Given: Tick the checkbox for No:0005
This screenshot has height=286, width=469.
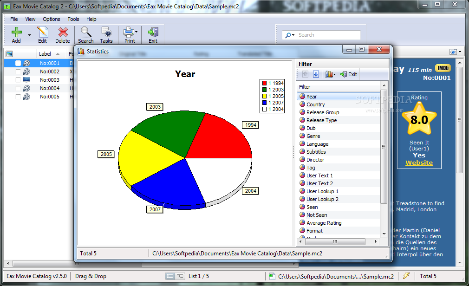Looking at the screenshot, I should coord(18,97).
